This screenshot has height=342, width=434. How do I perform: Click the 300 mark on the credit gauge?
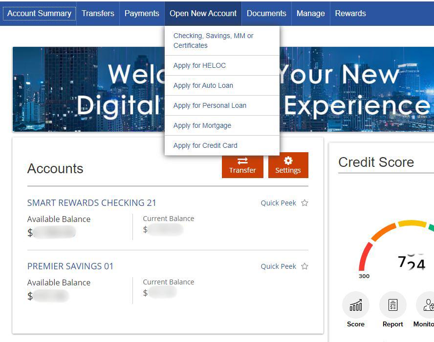click(x=365, y=275)
